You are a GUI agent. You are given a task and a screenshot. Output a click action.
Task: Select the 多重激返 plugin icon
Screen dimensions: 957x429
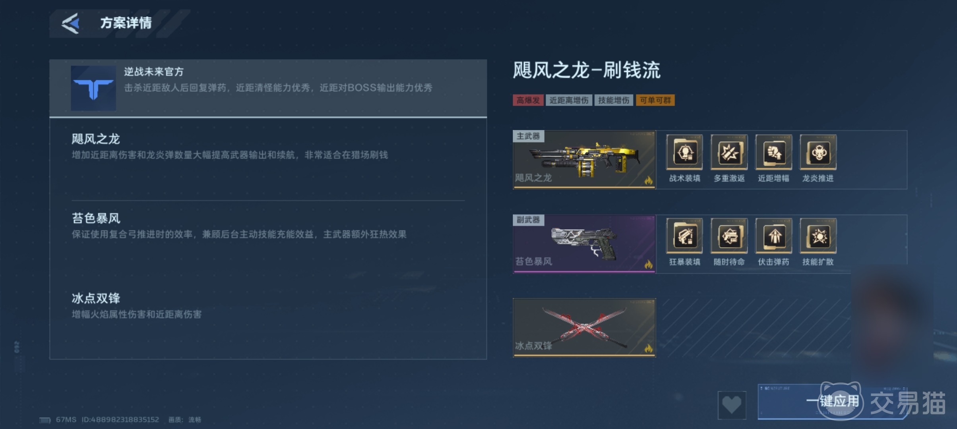(x=729, y=152)
